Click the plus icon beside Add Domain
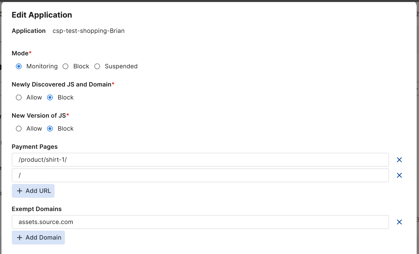419x254 pixels. click(20, 238)
